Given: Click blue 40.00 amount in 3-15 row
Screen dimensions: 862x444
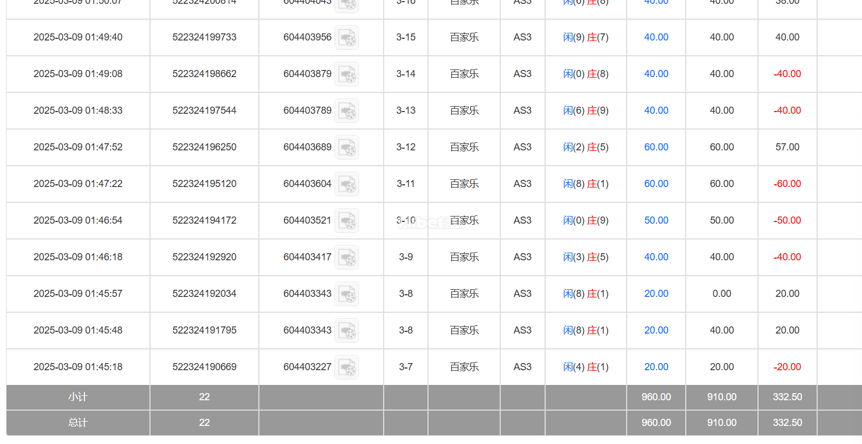Looking at the screenshot, I should tap(656, 37).
